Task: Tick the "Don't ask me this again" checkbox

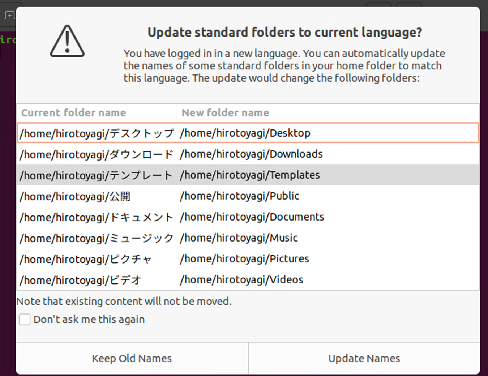Action: click(25, 320)
